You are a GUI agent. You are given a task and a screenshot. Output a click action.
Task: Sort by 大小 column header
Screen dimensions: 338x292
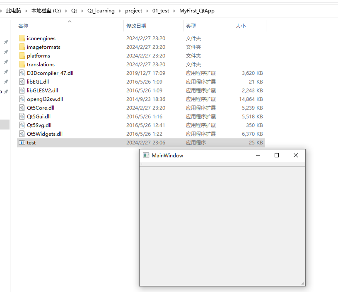tap(241, 26)
